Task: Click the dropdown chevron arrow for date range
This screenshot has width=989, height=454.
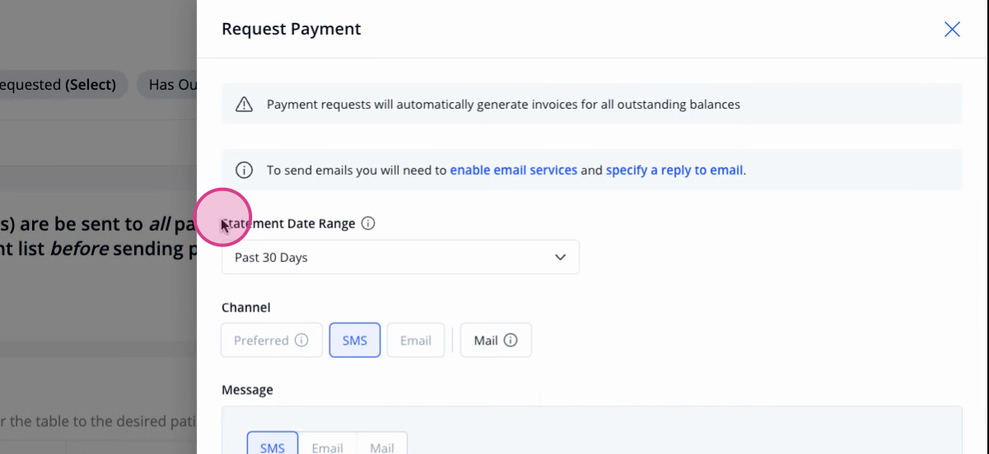Action: pyautogui.click(x=560, y=257)
